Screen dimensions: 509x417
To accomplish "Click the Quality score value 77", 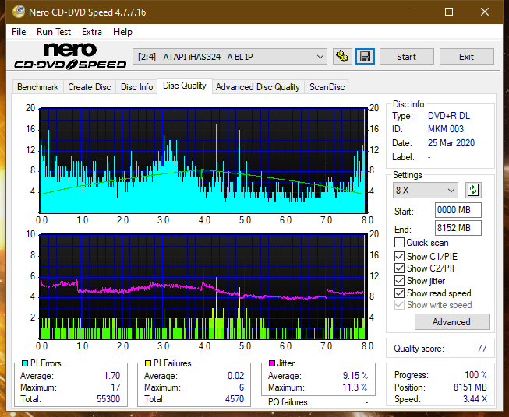I will click(482, 349).
